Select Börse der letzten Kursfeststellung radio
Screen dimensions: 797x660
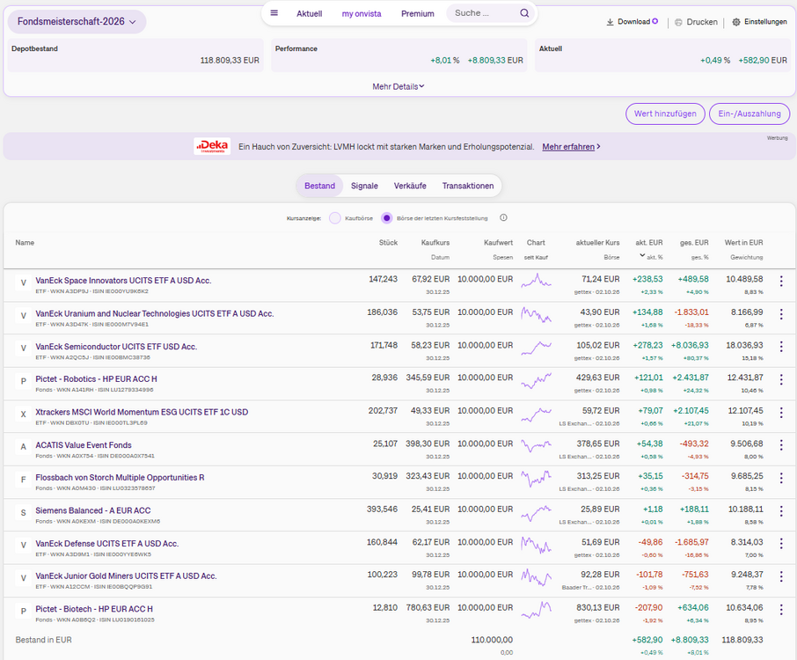click(x=387, y=218)
